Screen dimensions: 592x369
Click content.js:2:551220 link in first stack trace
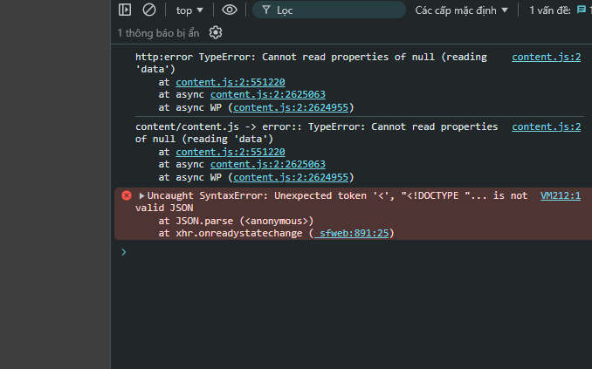coord(231,82)
